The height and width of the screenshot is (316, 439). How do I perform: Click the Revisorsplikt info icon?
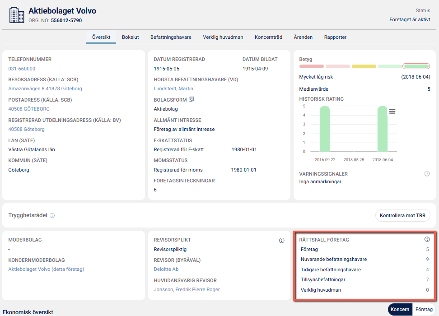click(x=281, y=241)
